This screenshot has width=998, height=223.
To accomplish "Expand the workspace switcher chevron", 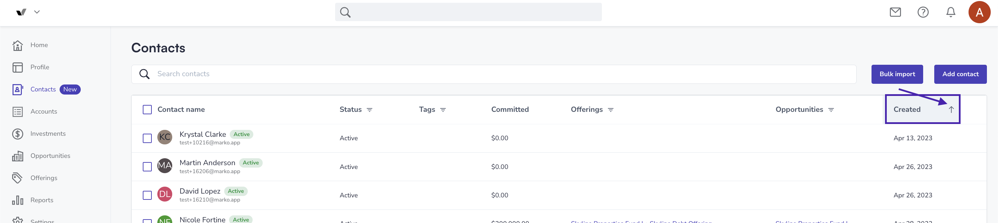I will tap(37, 12).
